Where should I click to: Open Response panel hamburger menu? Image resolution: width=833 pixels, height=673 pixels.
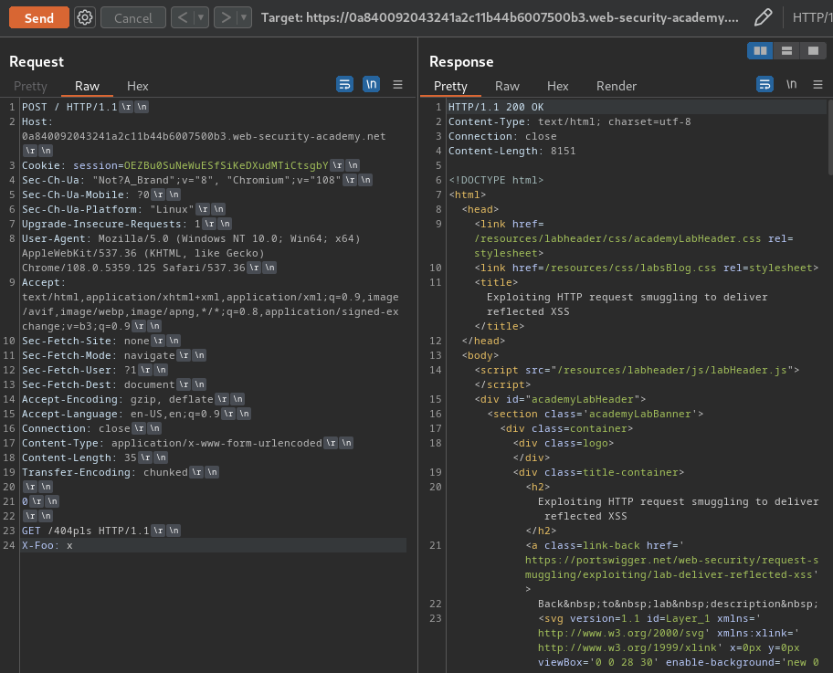pyautogui.click(x=818, y=84)
